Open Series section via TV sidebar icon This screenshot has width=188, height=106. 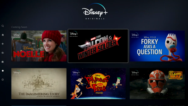click(3, 62)
